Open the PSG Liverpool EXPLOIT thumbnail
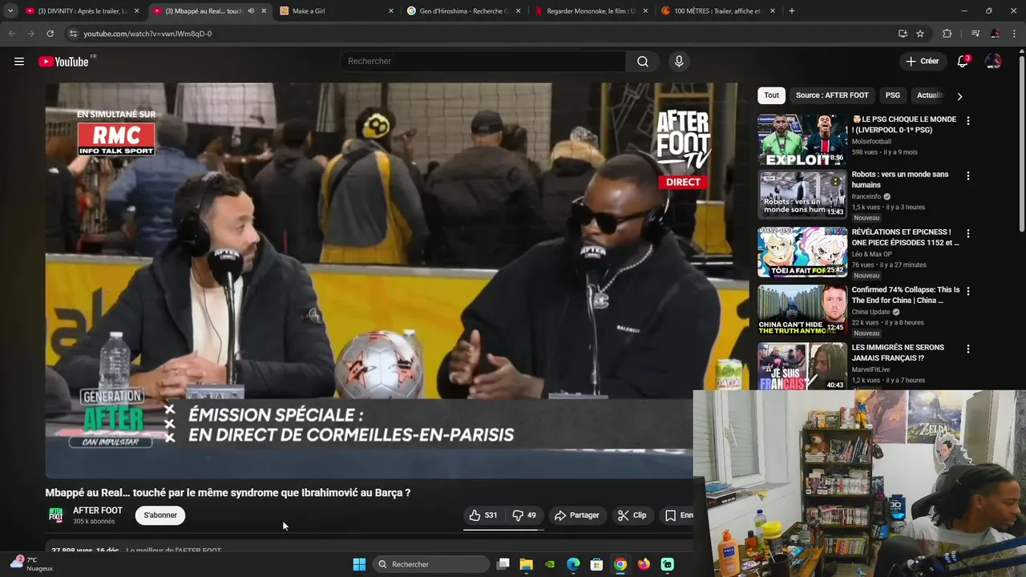Viewport: 1026px width, 577px height. point(802,139)
